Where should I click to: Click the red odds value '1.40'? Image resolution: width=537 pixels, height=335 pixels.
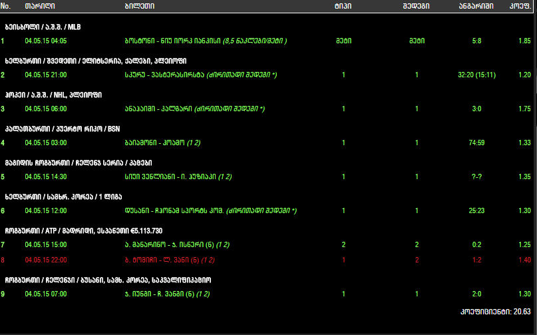pyautogui.click(x=524, y=260)
